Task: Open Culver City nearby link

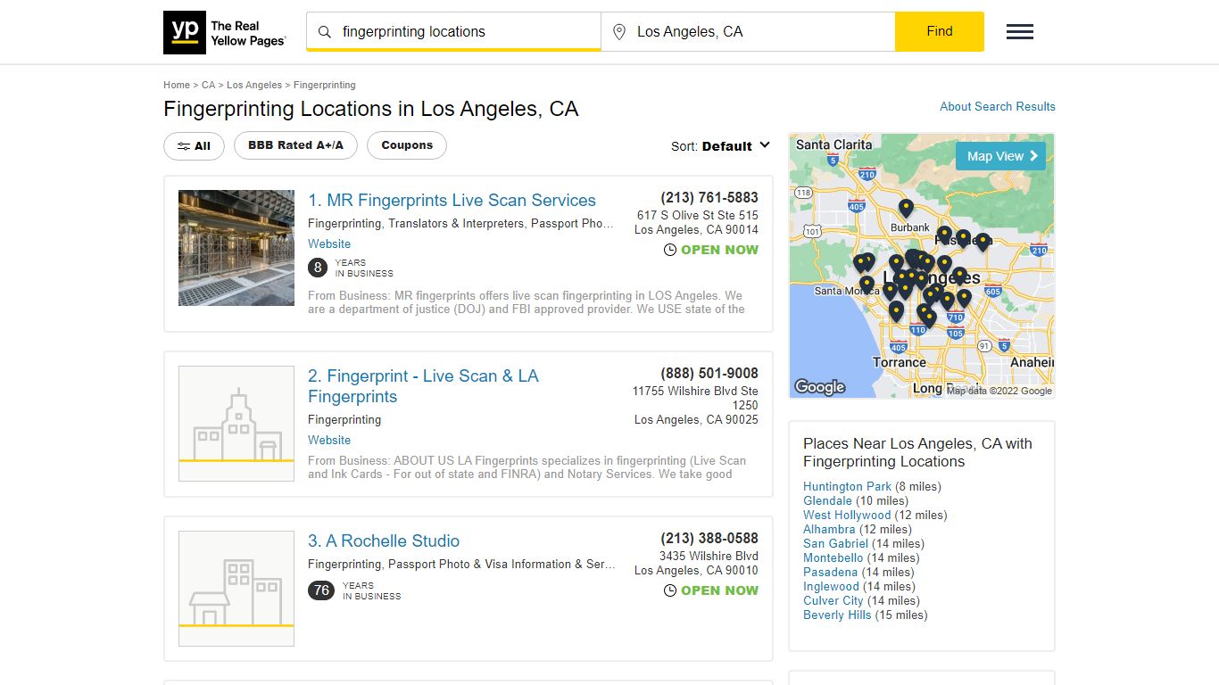Action: click(833, 600)
